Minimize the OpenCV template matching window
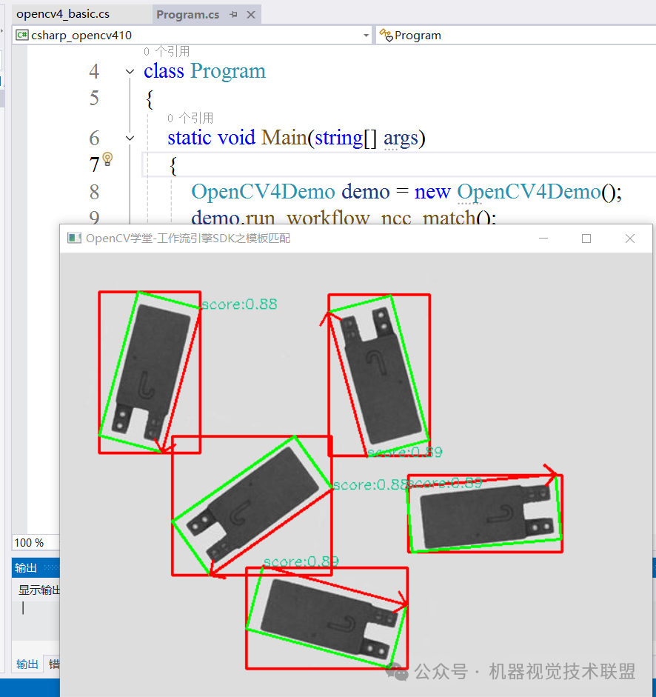Screen dimensions: 656x697 tap(543, 239)
